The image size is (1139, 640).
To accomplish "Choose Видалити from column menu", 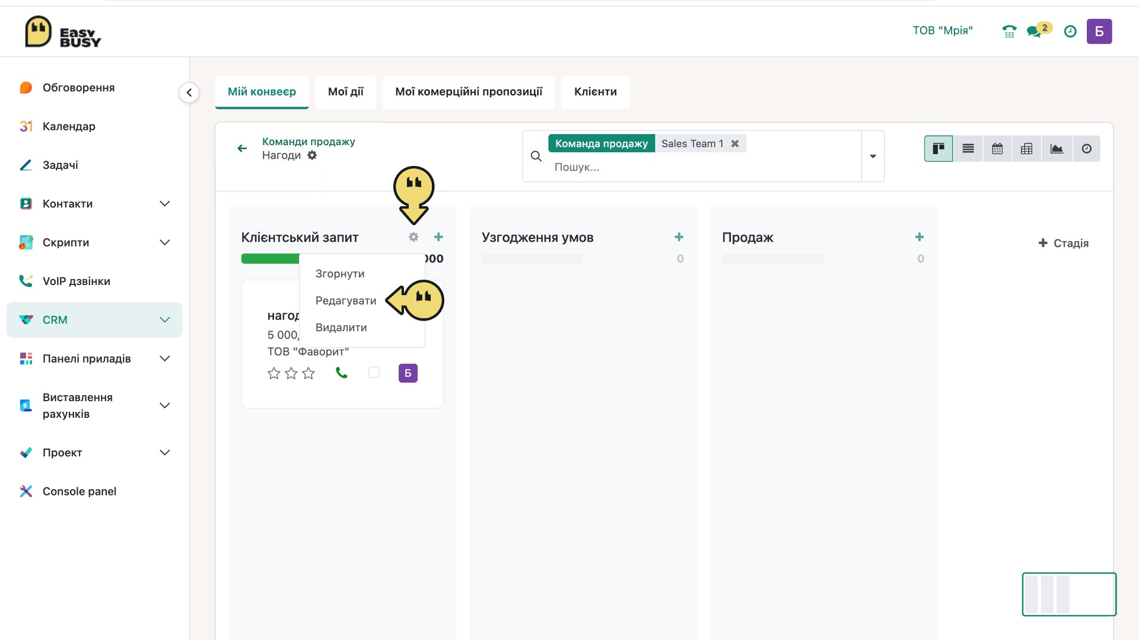I will [341, 328].
